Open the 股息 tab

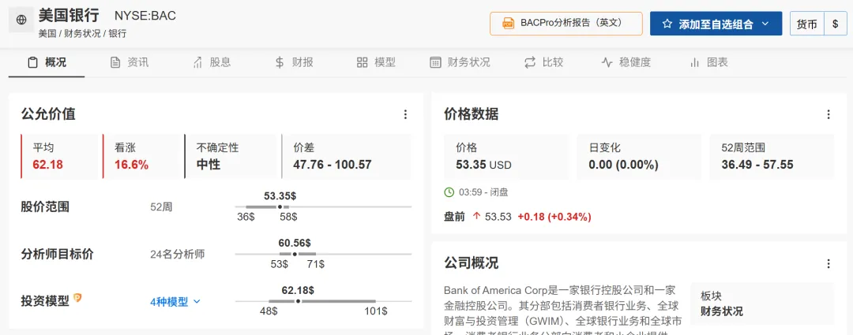212,62
